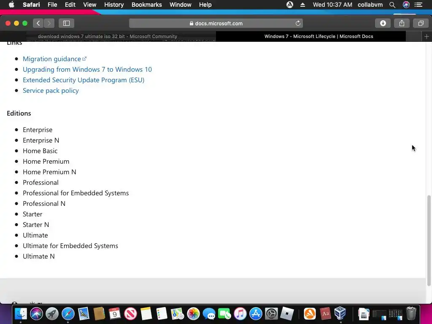
Task: Open the File menu
Action: pos(52,5)
